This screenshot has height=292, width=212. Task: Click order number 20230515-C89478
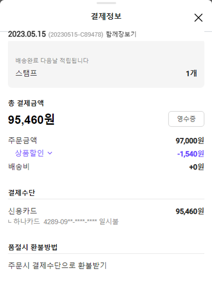pos(75,35)
